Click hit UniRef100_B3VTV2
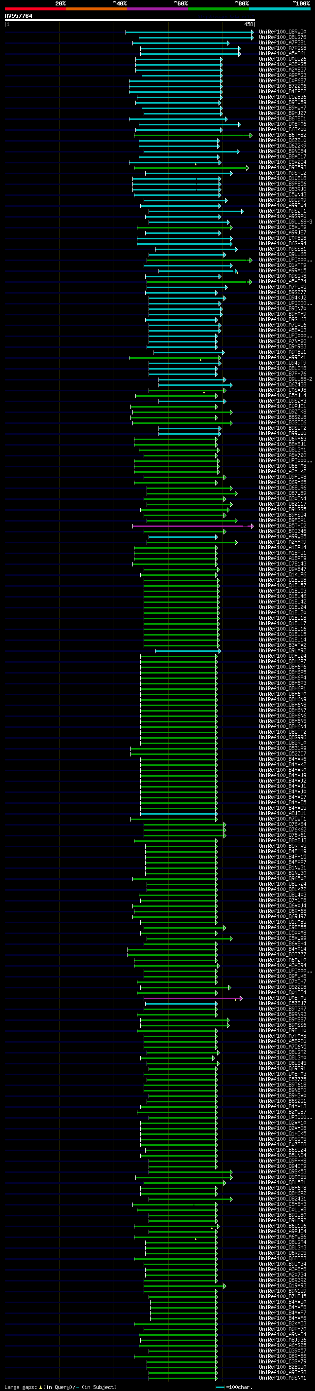The image size is (315, 1391). tap(283, 646)
